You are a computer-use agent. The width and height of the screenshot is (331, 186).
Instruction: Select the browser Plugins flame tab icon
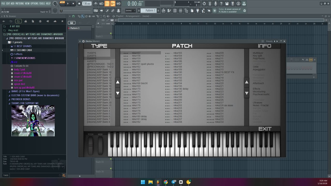point(26,21)
